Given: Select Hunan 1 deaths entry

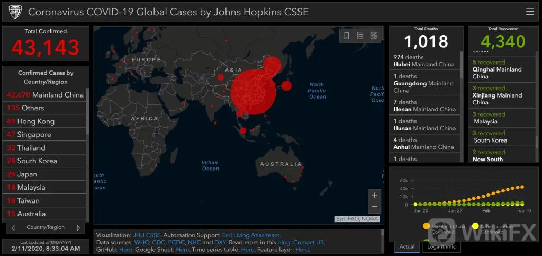Looking at the screenshot, I should coord(425,125).
